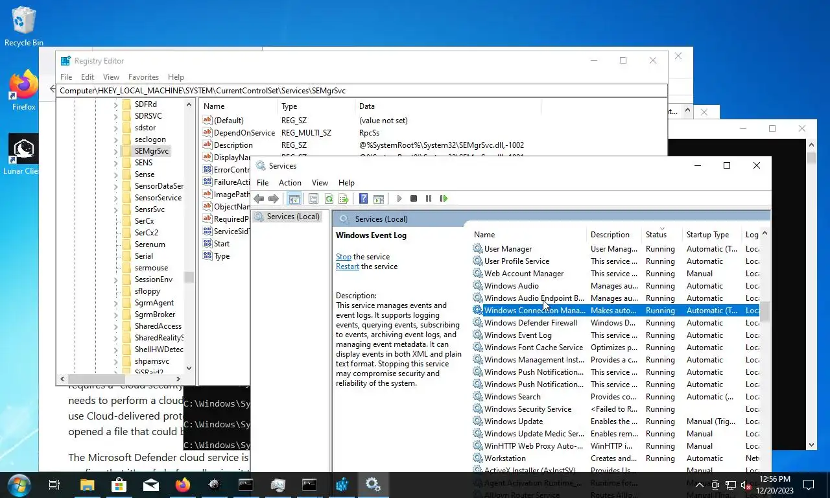Expand the Sense registry key
This screenshot has height=498, width=830.
click(x=116, y=174)
